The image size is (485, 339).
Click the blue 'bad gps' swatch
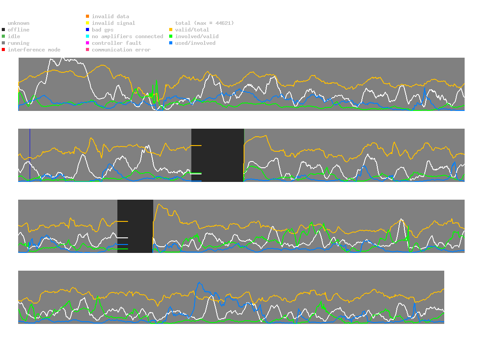(x=88, y=30)
